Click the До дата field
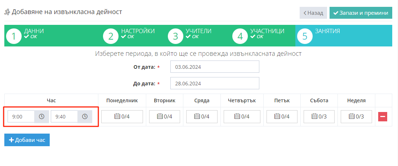 214,83
